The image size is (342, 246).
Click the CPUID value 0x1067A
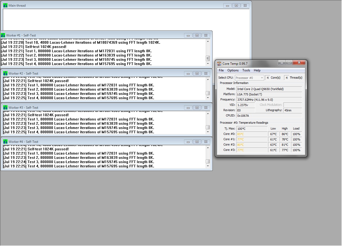[269, 116]
